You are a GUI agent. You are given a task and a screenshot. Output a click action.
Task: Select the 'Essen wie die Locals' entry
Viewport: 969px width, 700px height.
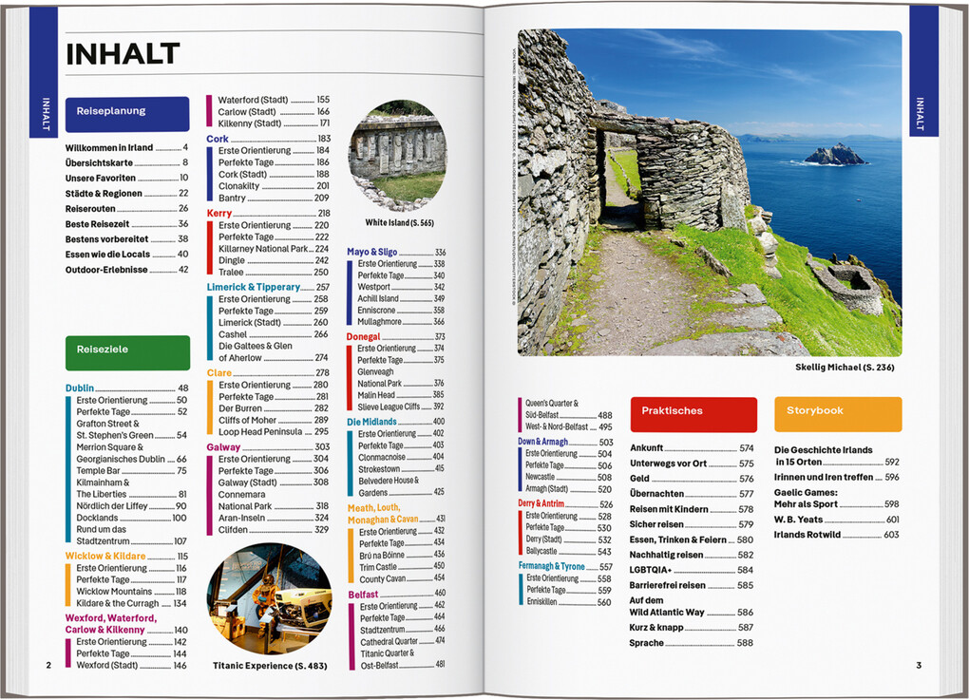pyautogui.click(x=126, y=254)
